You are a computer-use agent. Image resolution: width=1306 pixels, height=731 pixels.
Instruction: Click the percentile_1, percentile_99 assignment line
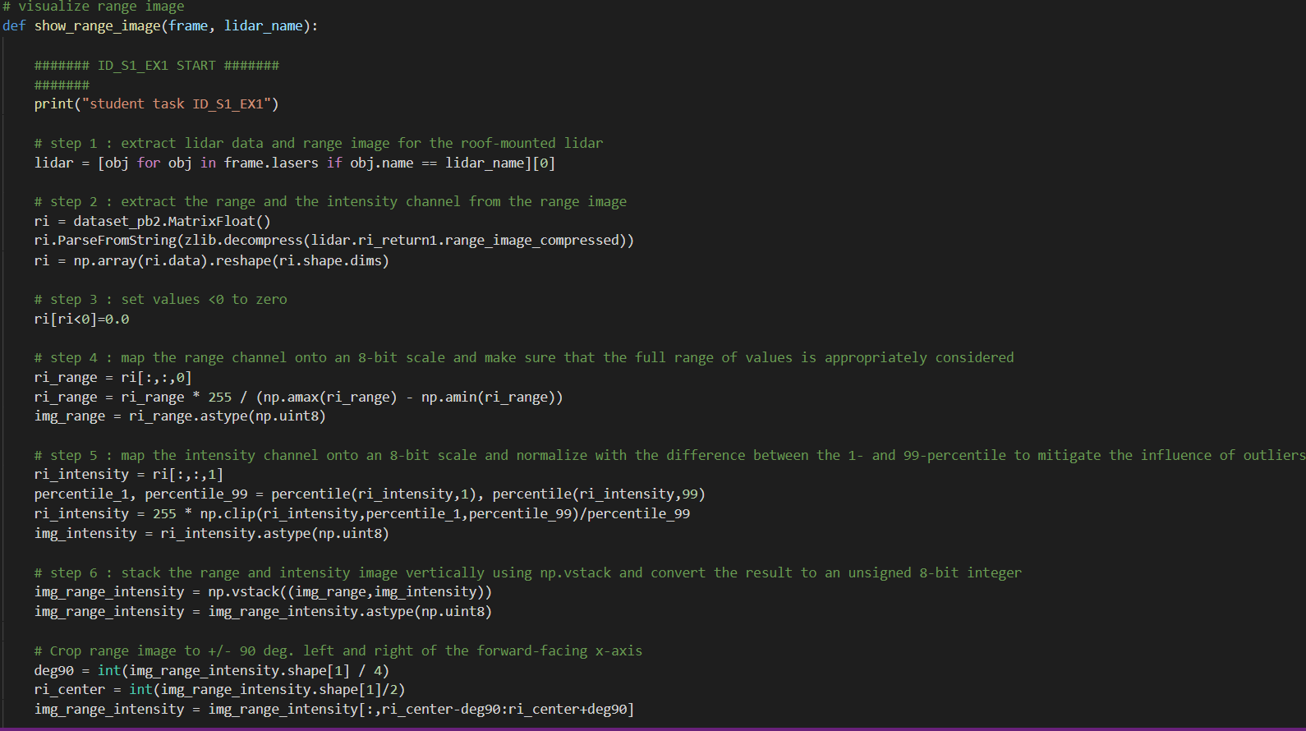[370, 494]
